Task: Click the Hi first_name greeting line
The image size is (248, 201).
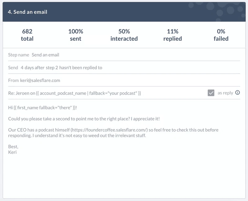Action: click(x=42, y=107)
